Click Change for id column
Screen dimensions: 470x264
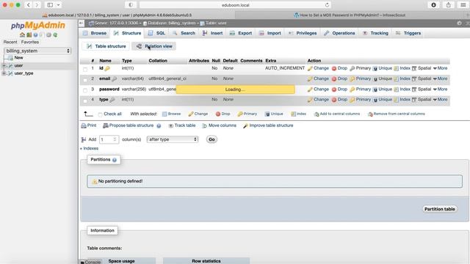click(x=318, y=68)
